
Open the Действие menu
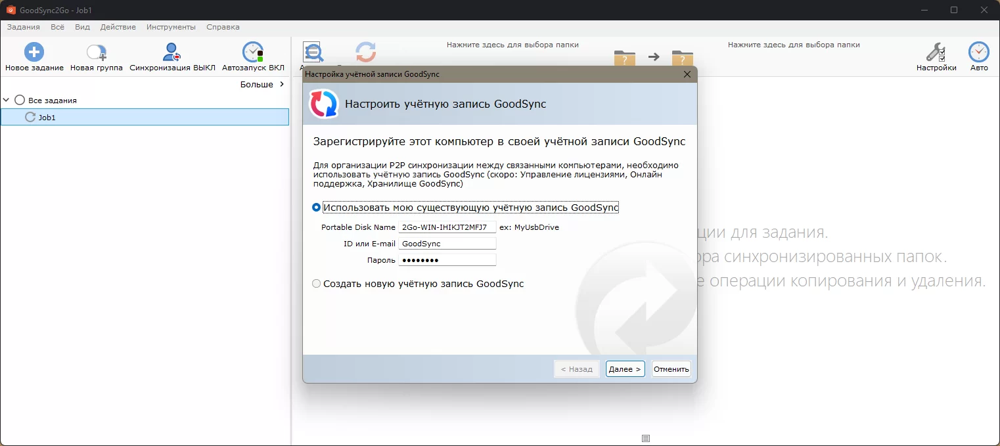pos(118,27)
